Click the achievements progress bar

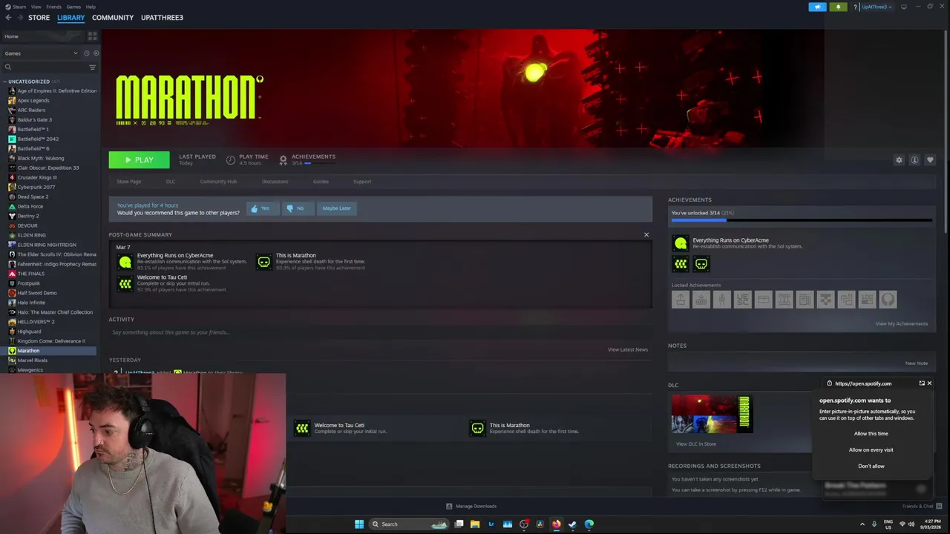(802, 220)
